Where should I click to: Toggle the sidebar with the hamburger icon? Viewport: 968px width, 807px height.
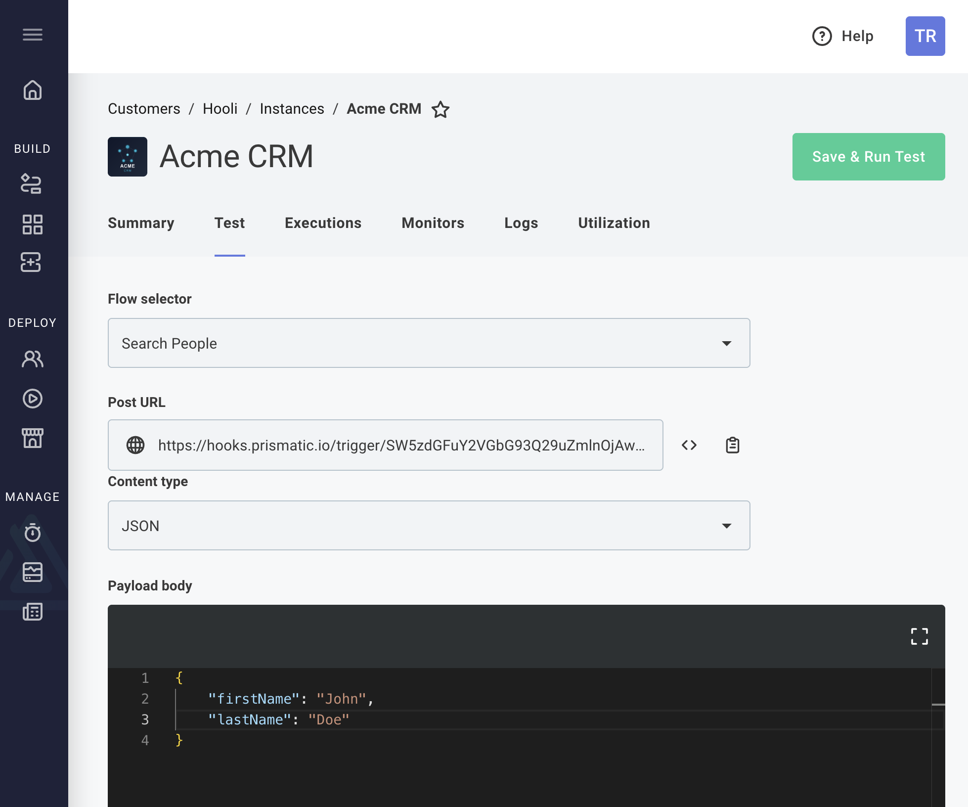(x=33, y=35)
